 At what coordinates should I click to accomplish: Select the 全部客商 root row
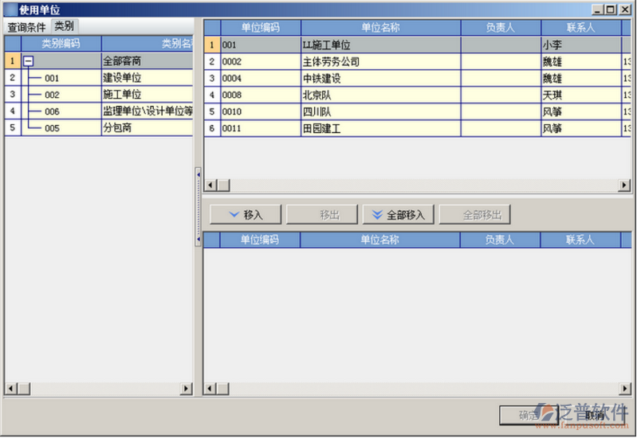[99, 61]
